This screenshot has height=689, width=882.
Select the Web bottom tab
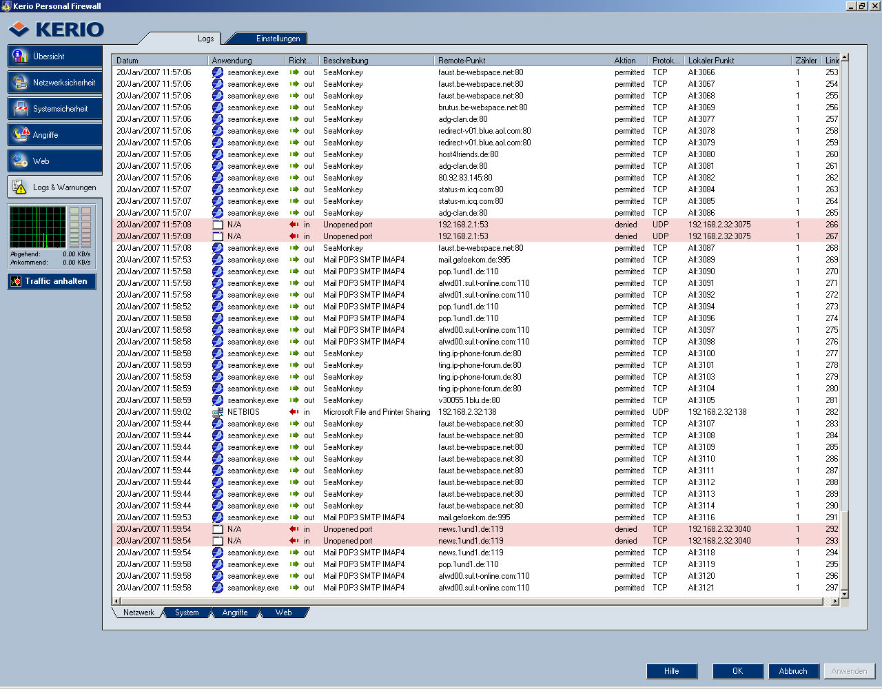284,613
